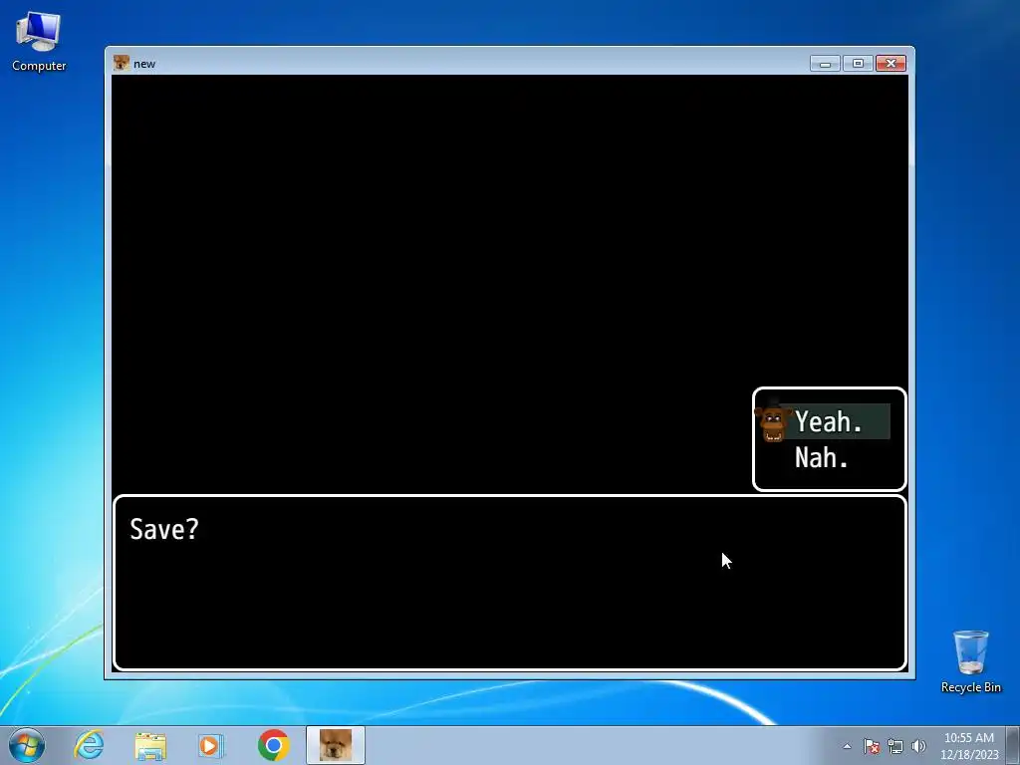Screen dimensions: 1020x765
Task: Maximize the 'new' game window
Action: [x=858, y=63]
